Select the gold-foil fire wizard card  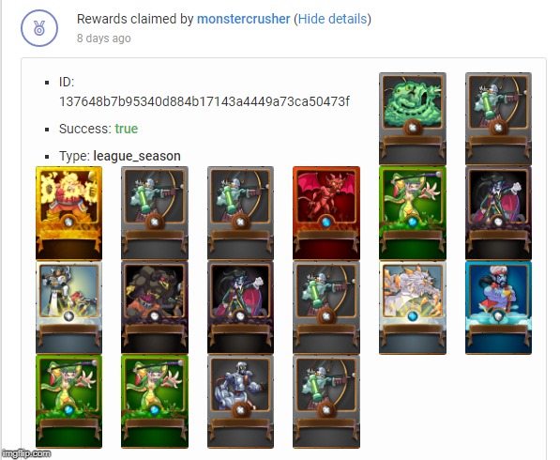68,213
